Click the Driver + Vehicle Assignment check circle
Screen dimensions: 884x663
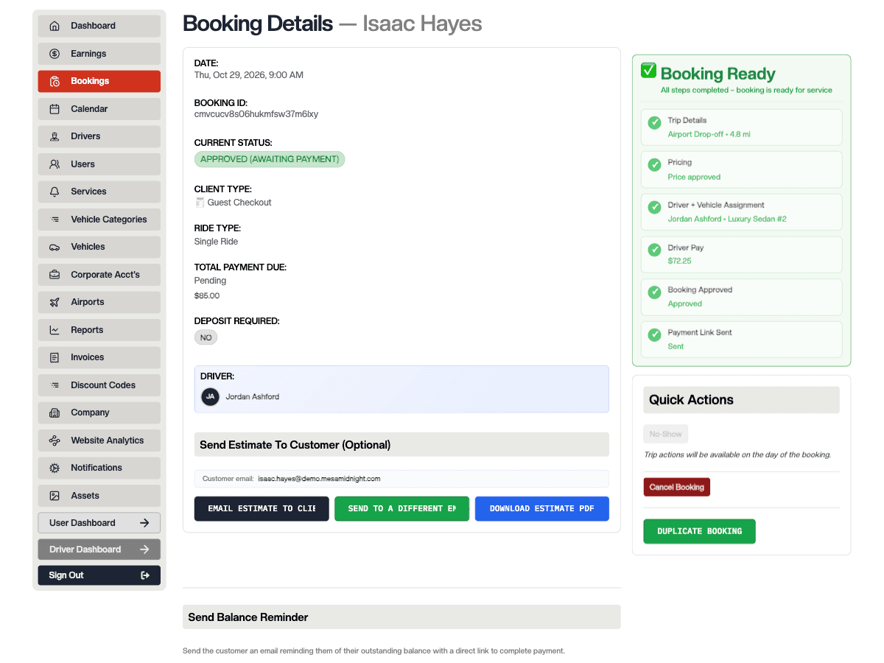point(654,208)
